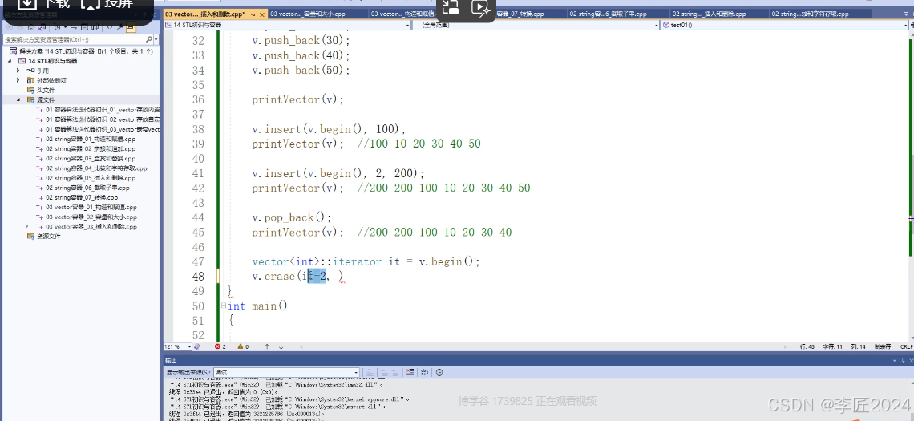Collapse the 源文件 folder

pos(18,99)
